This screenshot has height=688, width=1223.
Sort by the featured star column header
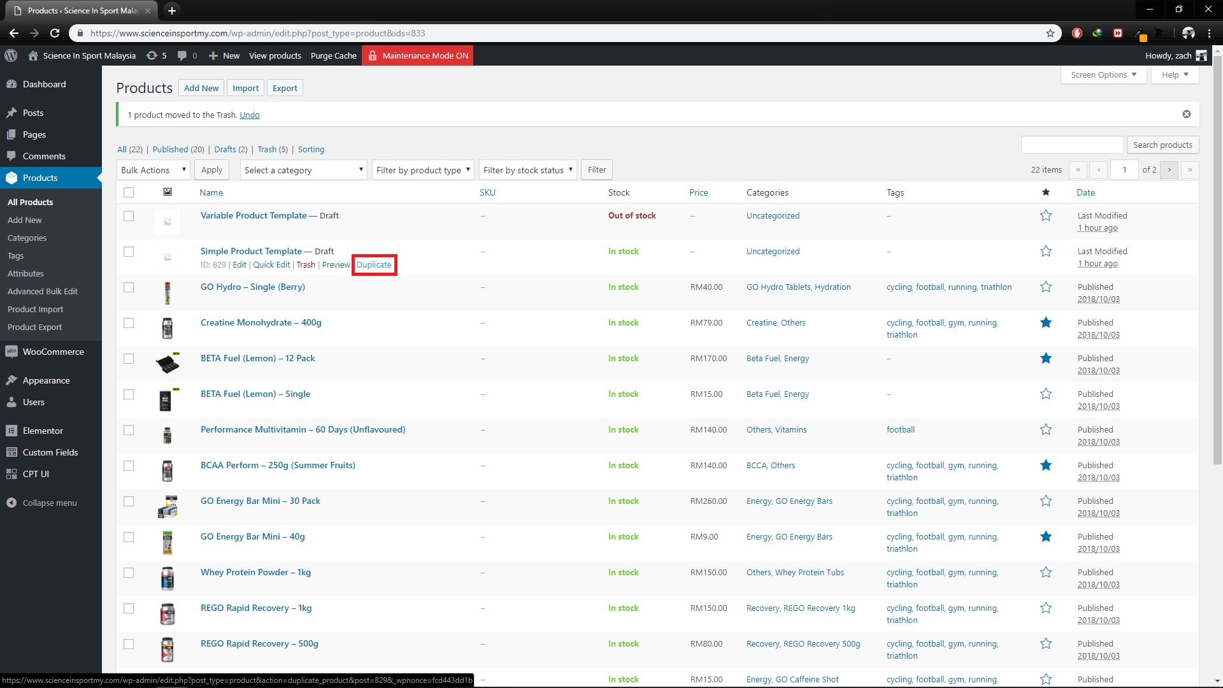tap(1045, 192)
